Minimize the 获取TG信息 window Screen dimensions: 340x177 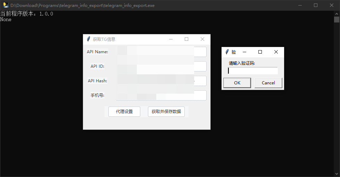(171, 39)
